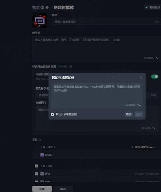This screenshot has height=192, width=161.
Task: Expand the 何时调用 editor icon
Action: pos(154,128)
